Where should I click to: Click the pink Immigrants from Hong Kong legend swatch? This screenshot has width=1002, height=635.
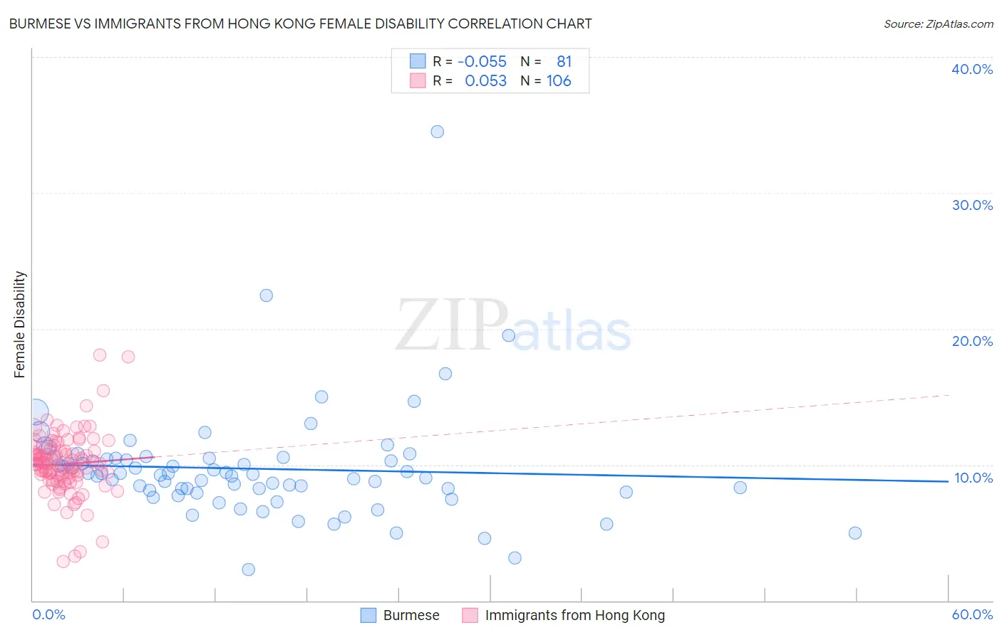tap(470, 615)
